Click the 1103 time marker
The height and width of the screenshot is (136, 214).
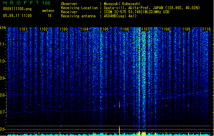[64, 29]
